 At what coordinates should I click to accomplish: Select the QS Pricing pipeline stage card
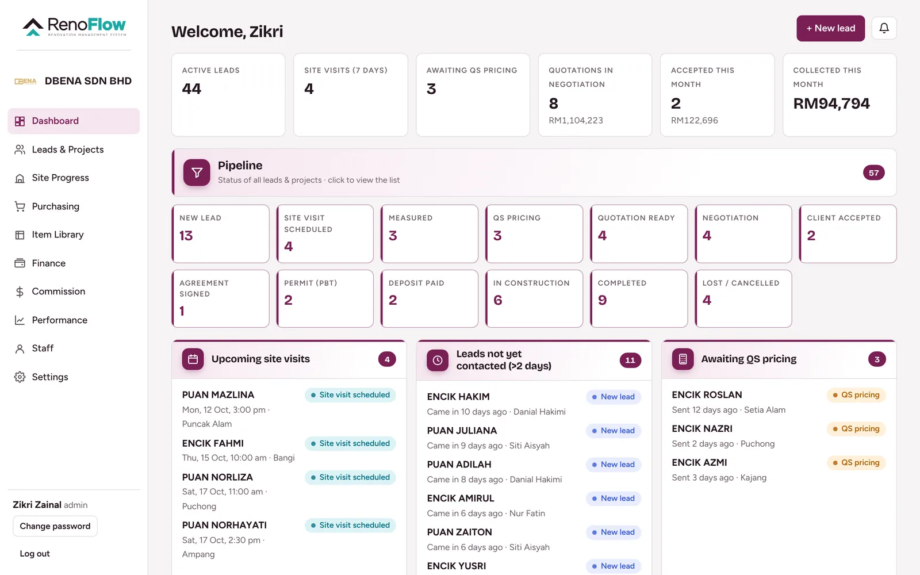(x=534, y=234)
